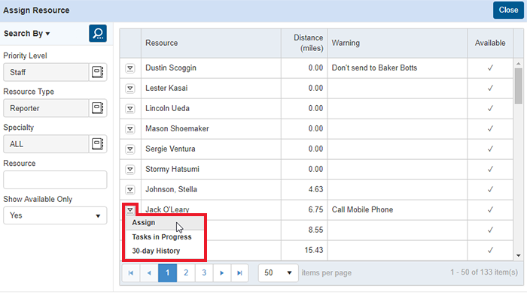Viewport: 527px width, 295px height.
Task: Click the Johnson, Stella name cell
Action: point(211,189)
